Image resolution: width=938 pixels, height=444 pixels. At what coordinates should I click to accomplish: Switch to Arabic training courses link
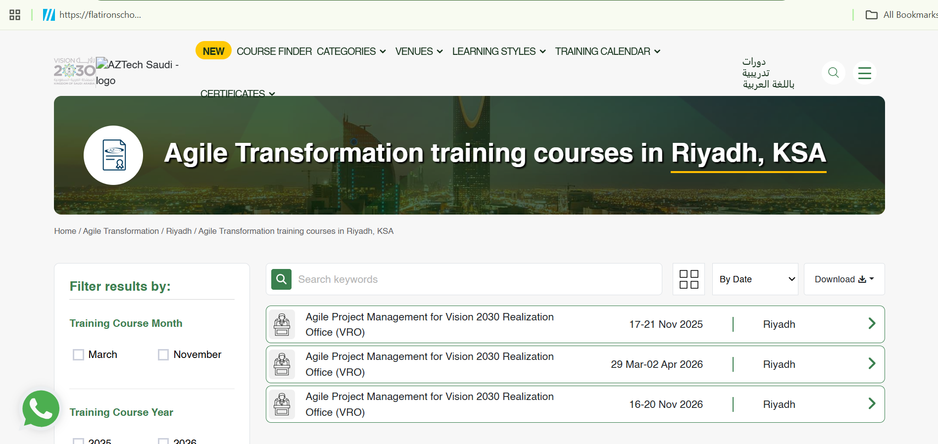768,73
